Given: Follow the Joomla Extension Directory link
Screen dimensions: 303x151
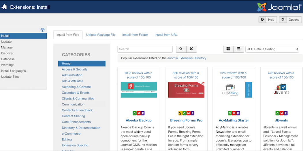Looking at the screenshot, I should pyautogui.click(x=187, y=58).
